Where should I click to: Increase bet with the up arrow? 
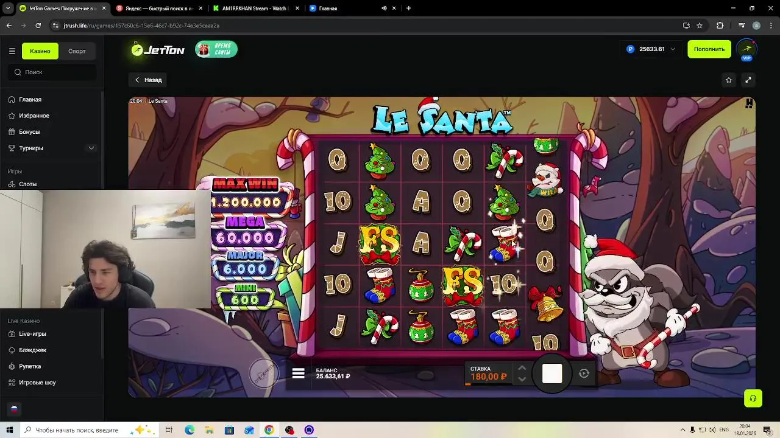[x=522, y=369]
